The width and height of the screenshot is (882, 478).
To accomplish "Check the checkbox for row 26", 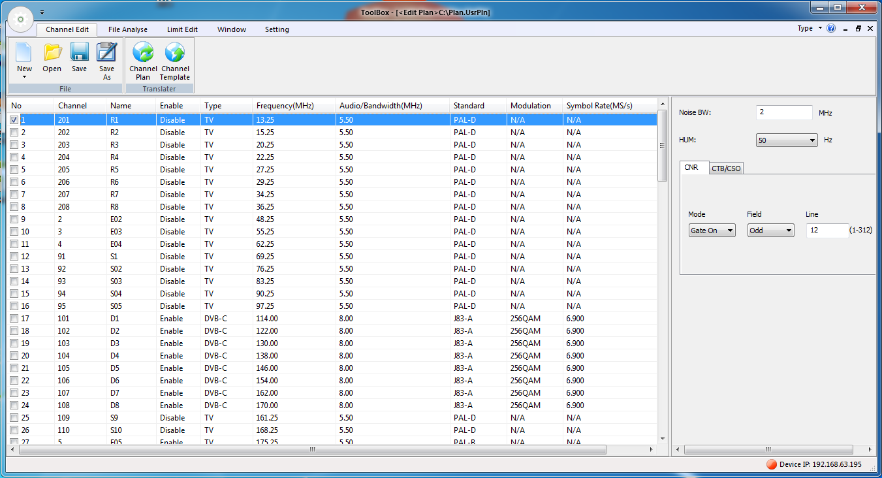I will 14,430.
